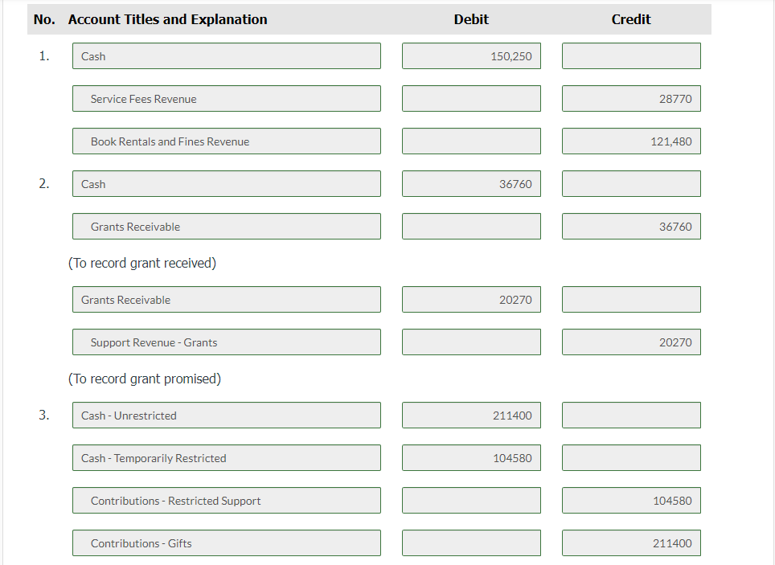This screenshot has height=565, width=775.
Task: Click the Contributions - Gifts account field
Action: (227, 542)
